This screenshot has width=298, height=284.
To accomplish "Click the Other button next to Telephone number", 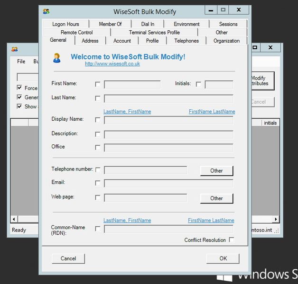I will [217, 171].
